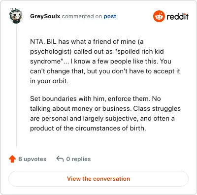Click the "are personal and largely subjective" line
The width and height of the screenshot is (197, 195).
84,118
